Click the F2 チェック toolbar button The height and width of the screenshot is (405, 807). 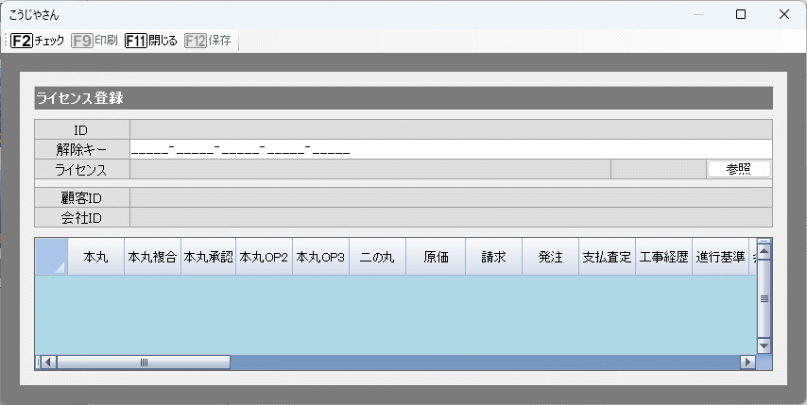point(38,41)
